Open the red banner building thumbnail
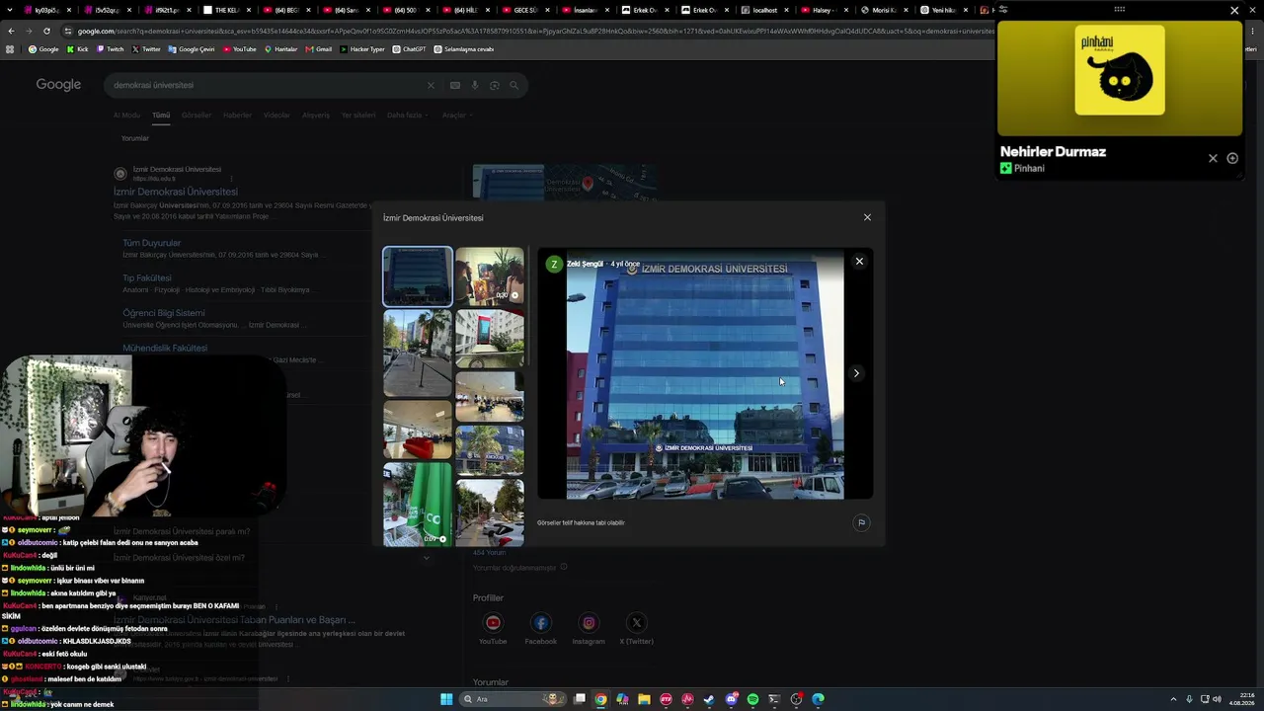This screenshot has width=1264, height=711. [490, 338]
